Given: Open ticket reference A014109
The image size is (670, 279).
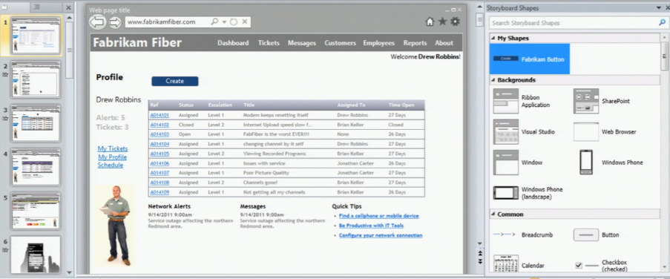Looking at the screenshot, I should [160, 192].
